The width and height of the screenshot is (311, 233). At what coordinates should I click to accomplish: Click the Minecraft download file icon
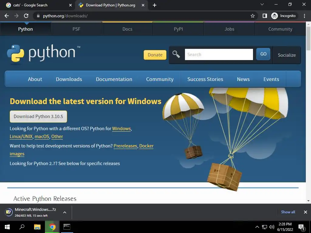tap(9, 212)
